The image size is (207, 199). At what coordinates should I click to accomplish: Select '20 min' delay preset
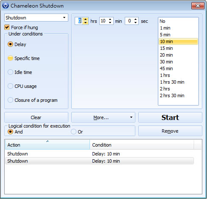tap(178, 55)
